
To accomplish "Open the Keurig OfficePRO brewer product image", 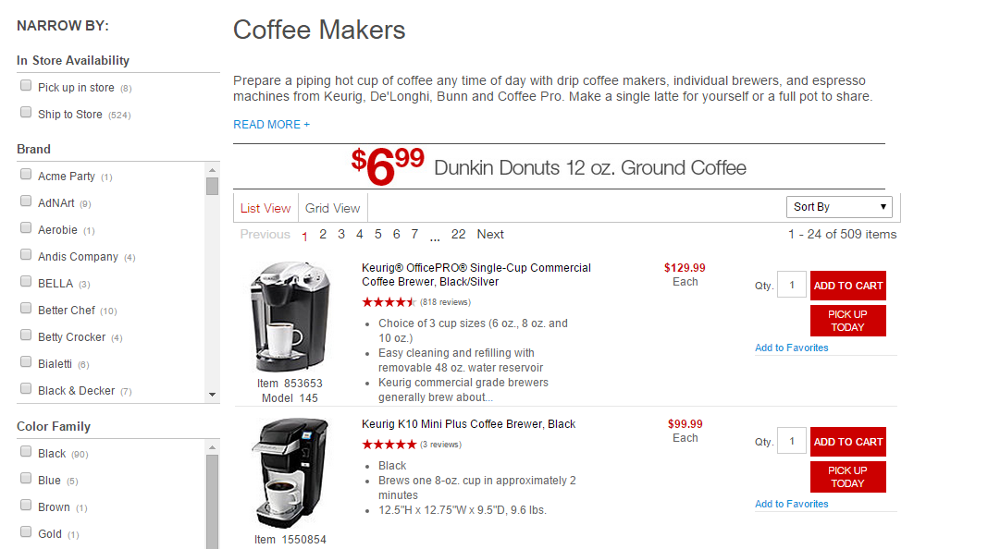I will (290, 316).
